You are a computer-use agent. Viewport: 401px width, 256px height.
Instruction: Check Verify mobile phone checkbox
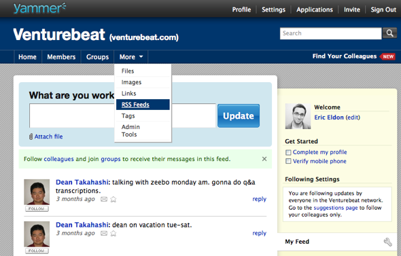(288, 161)
